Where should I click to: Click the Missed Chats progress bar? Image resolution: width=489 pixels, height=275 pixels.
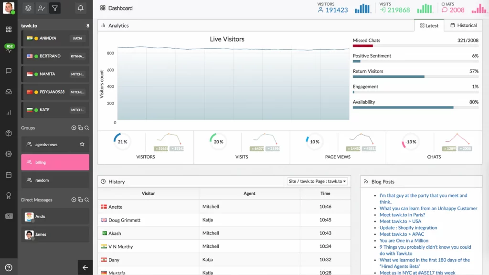(x=415, y=46)
